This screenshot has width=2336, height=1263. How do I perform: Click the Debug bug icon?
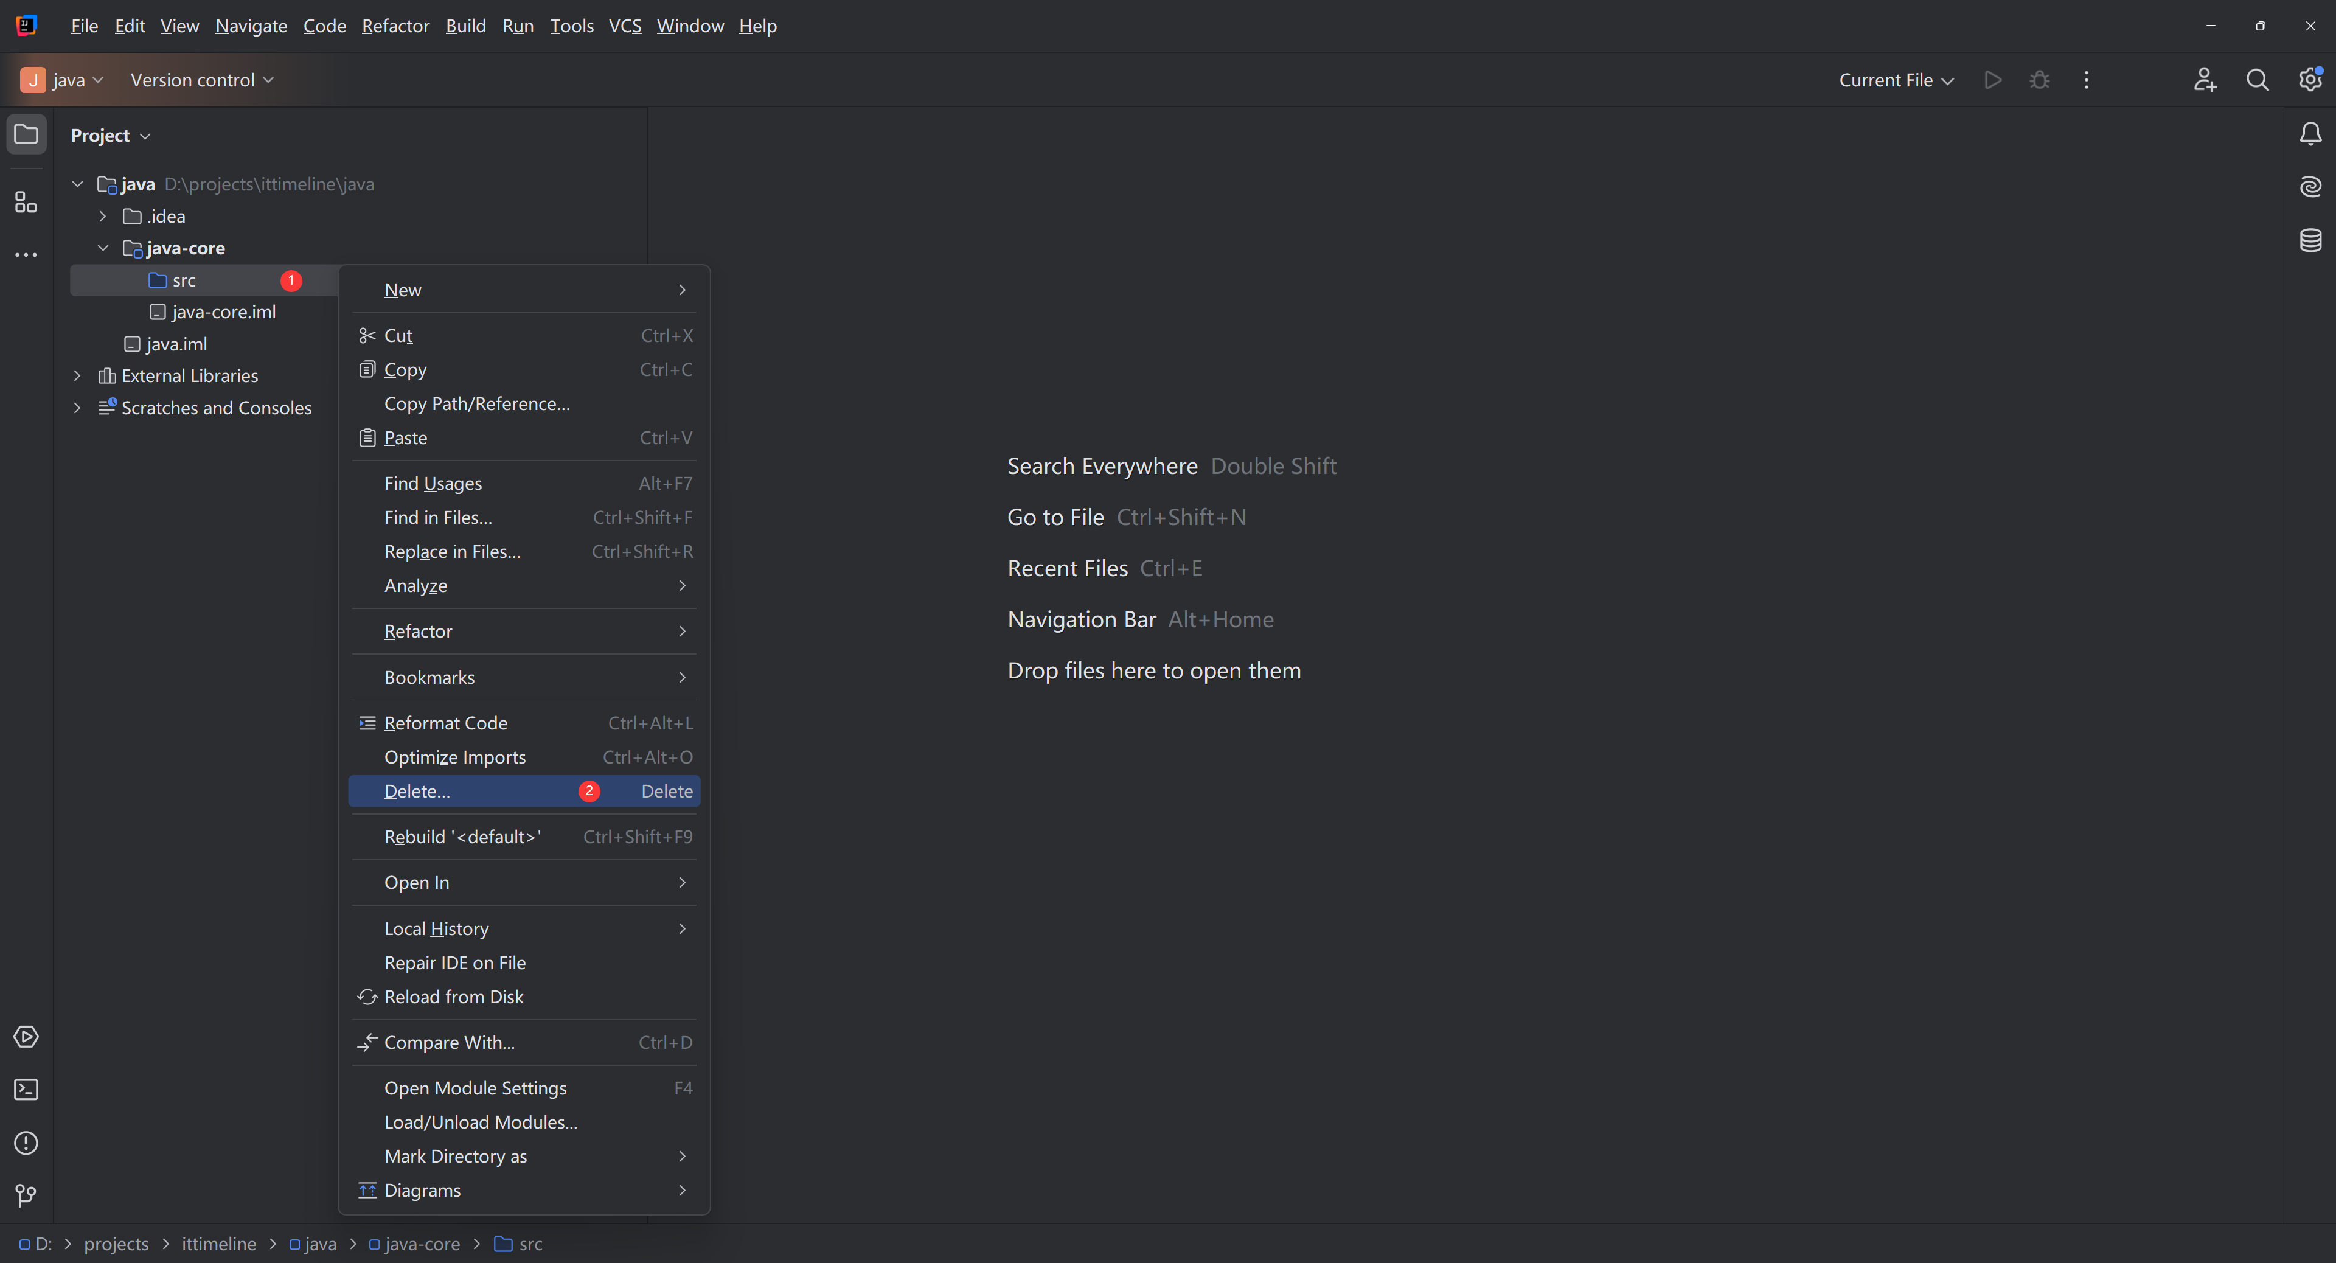pos(2040,80)
